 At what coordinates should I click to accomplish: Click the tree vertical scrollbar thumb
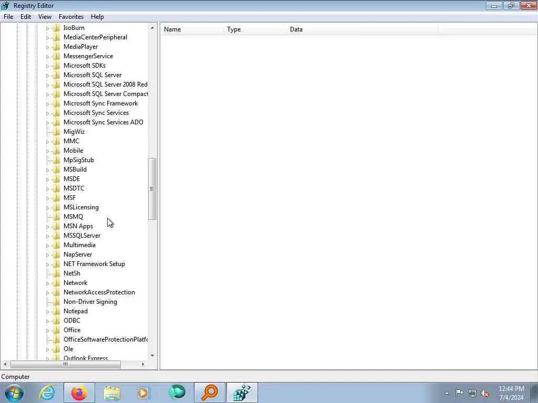click(x=152, y=189)
